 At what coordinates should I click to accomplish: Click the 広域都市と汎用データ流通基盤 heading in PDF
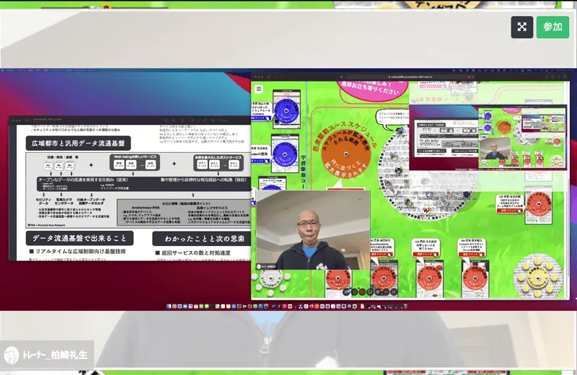(78, 144)
